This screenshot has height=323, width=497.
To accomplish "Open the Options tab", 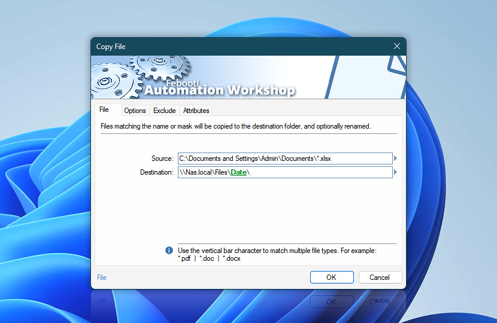I will point(135,111).
